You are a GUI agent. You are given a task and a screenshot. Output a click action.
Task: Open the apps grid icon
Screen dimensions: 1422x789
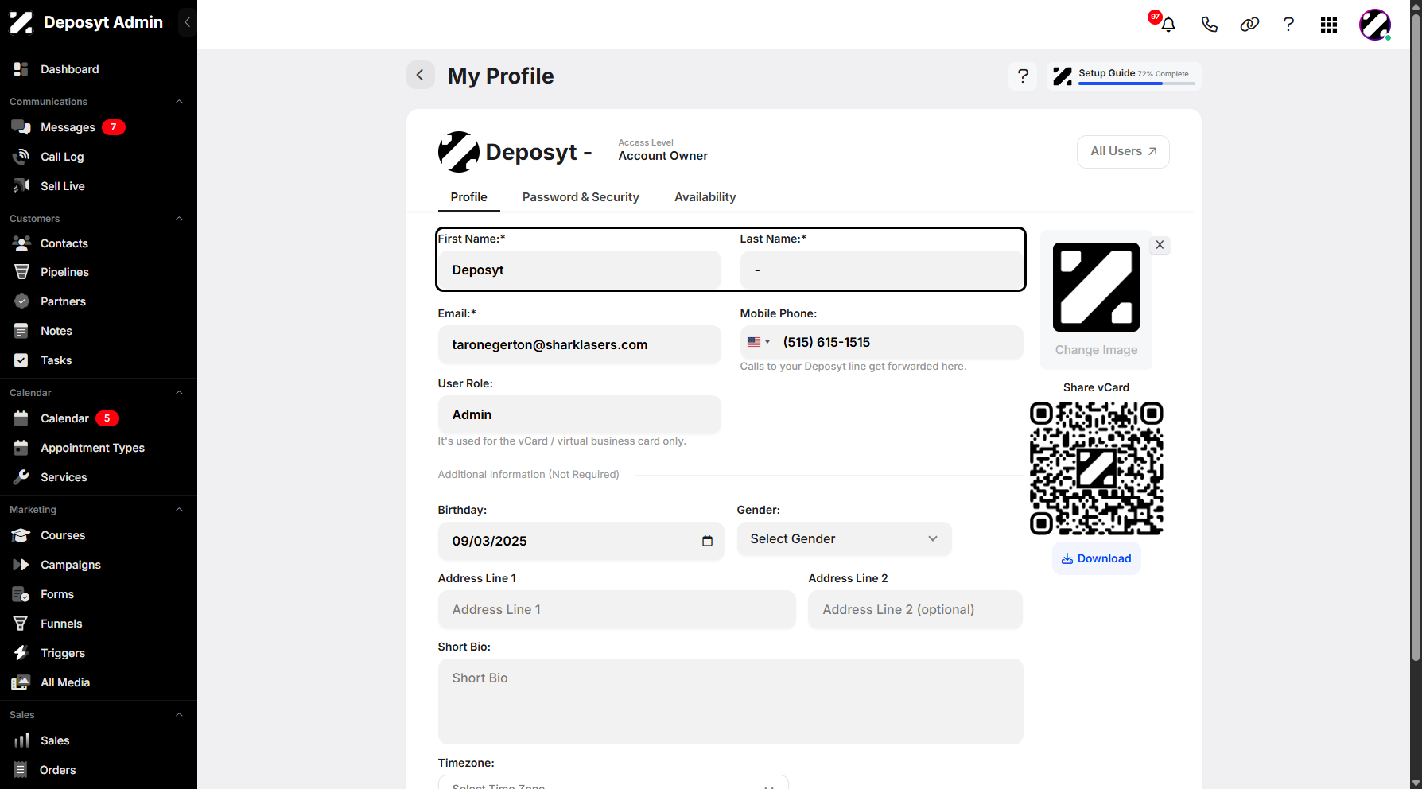point(1329,25)
